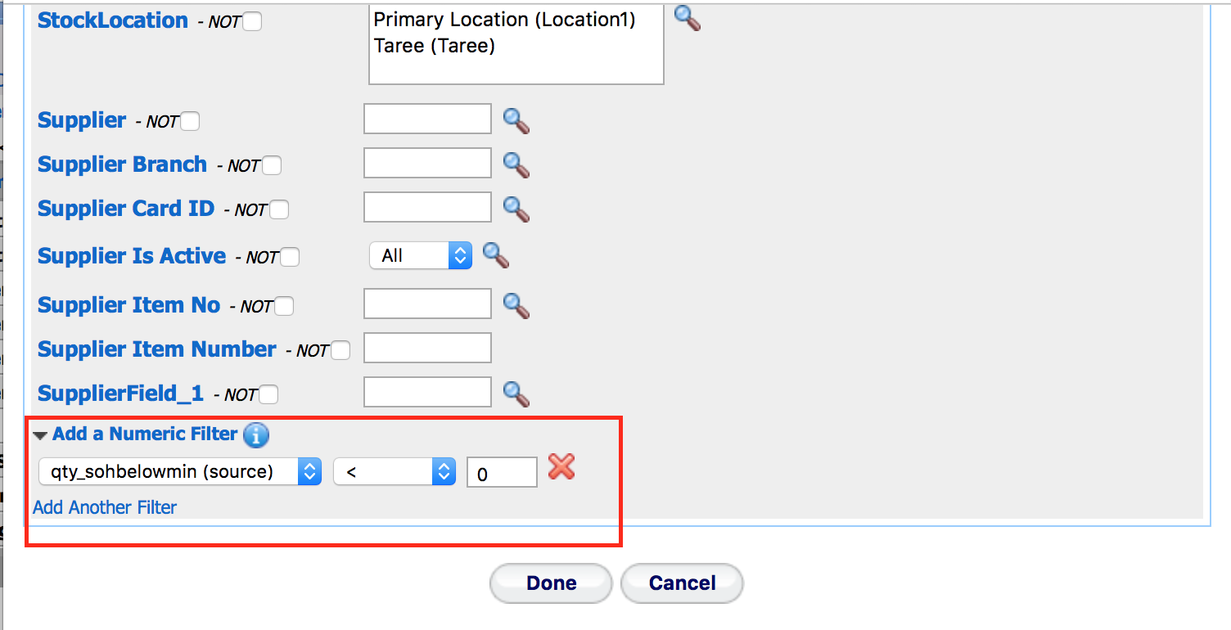Open the Supplier Branch lookup magnifier

(x=516, y=164)
